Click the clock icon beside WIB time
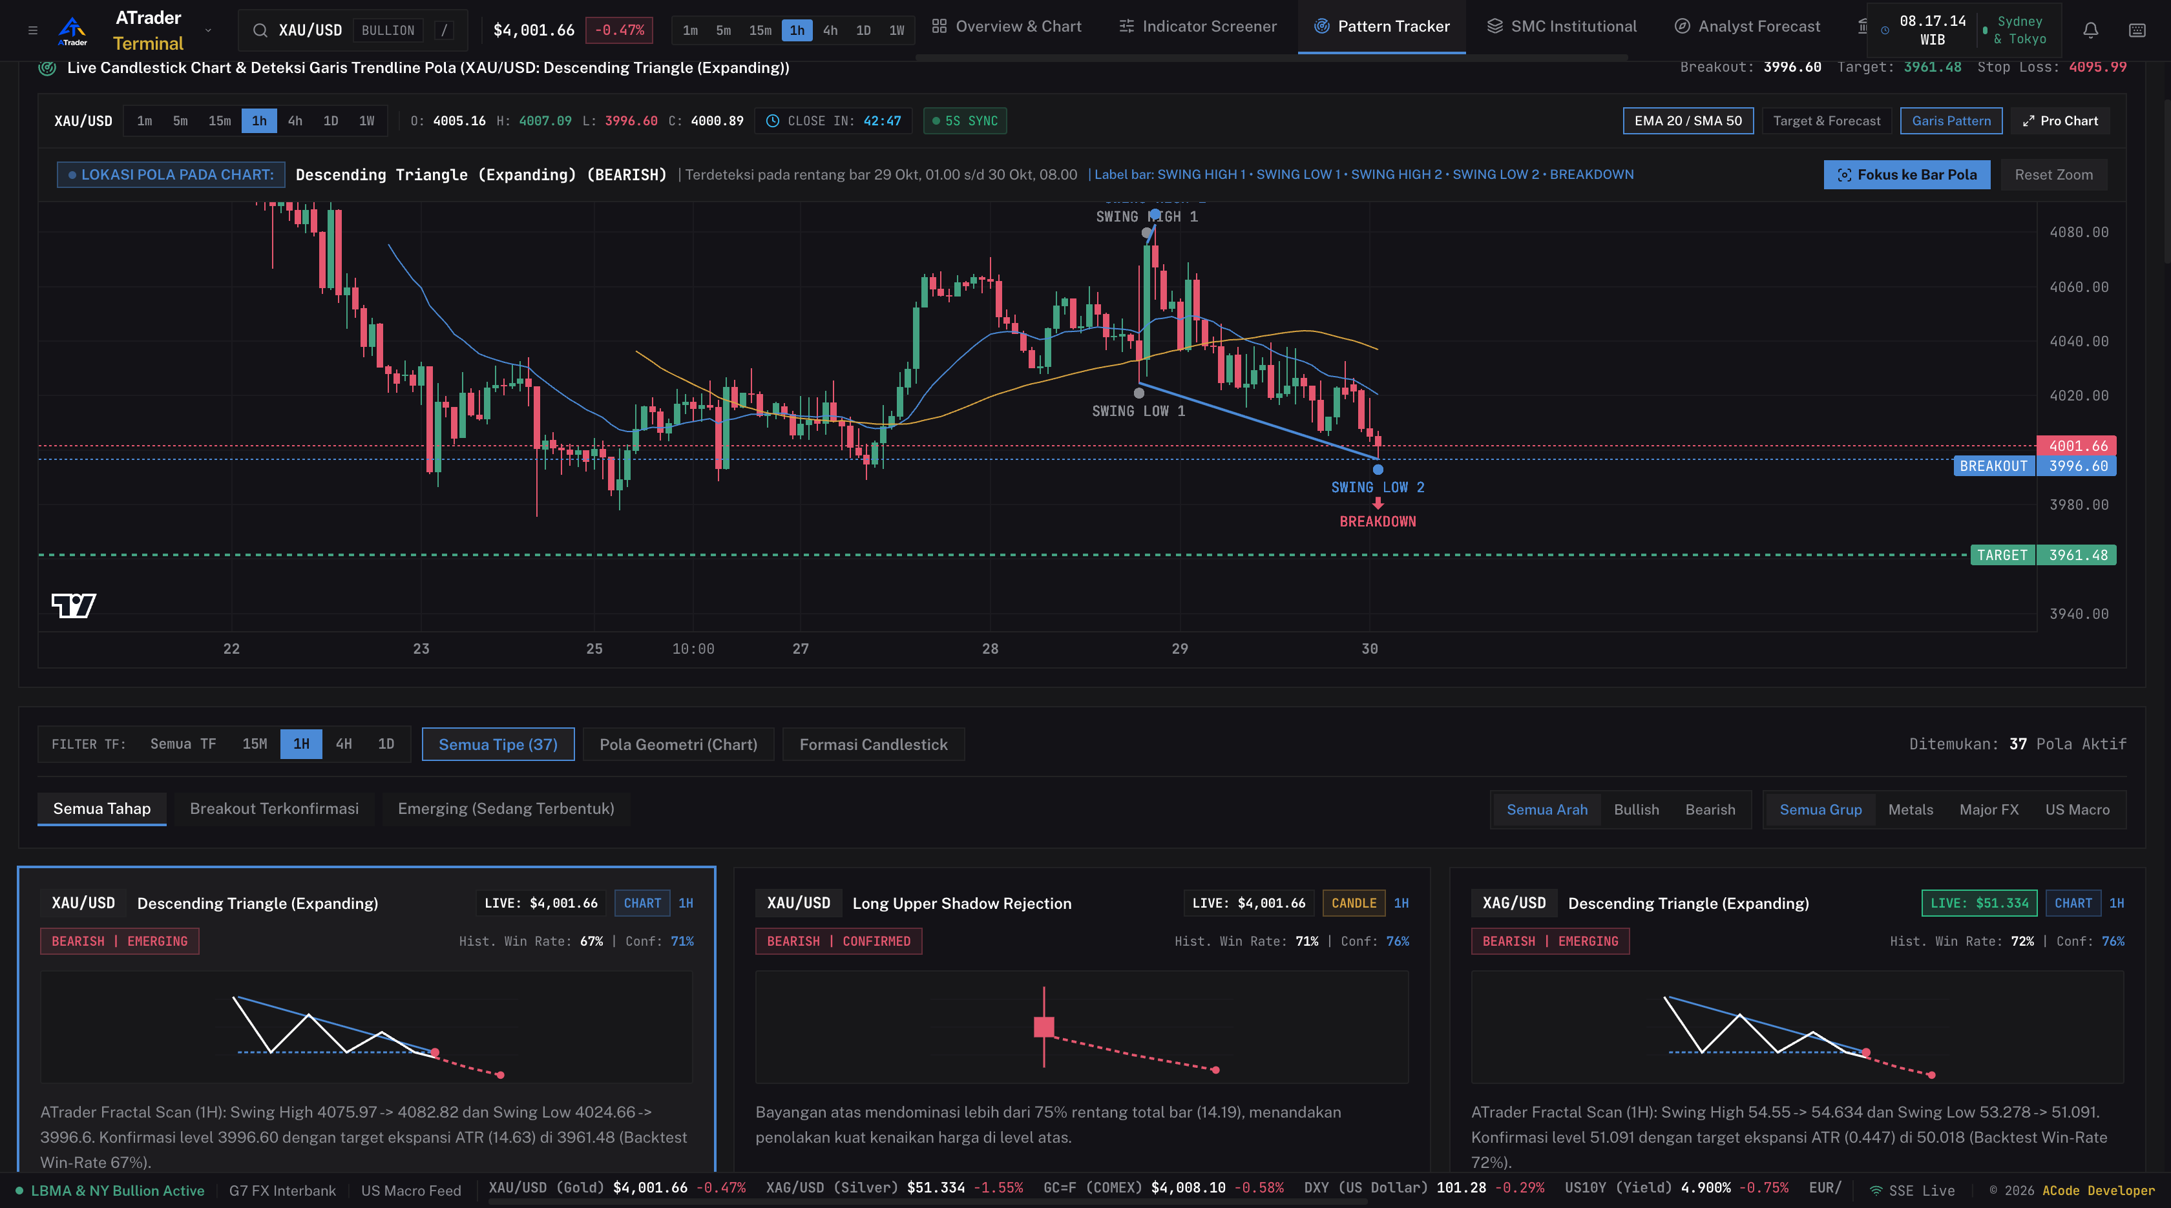The image size is (2171, 1208). 1885,30
